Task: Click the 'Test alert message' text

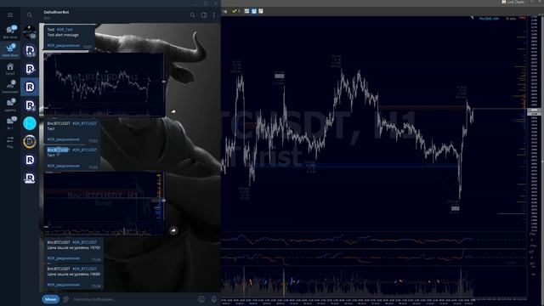Action: pyautogui.click(x=63, y=35)
